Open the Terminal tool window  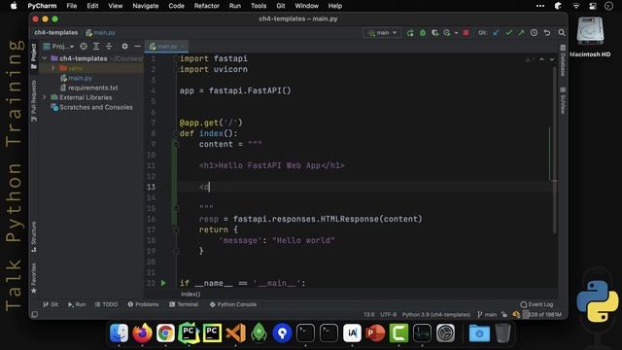tap(184, 304)
